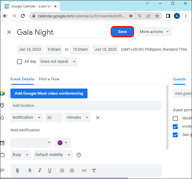Image resolution: width=192 pixels, height=179 pixels.
Task: Bookmark this page with star icon
Action: pyautogui.click(x=157, y=16)
